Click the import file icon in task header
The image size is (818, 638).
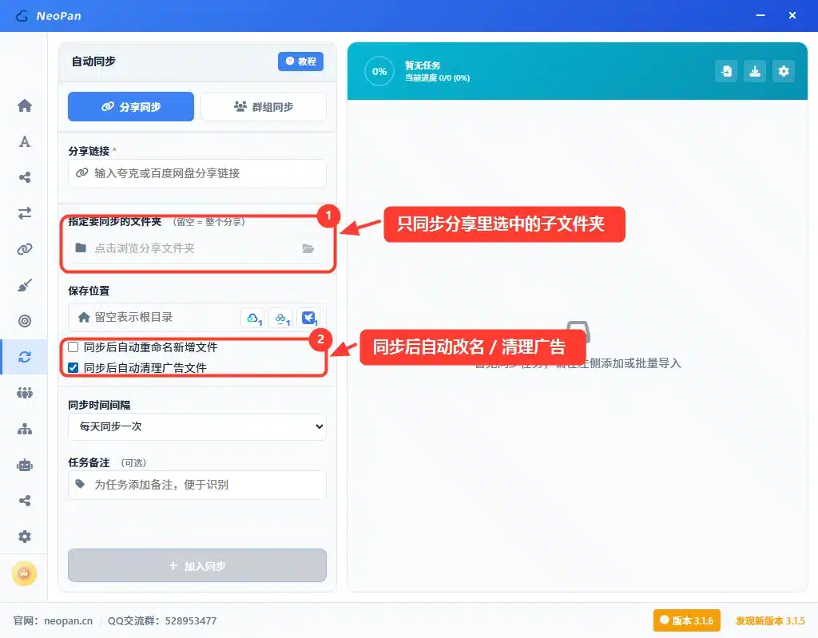pyautogui.click(x=726, y=72)
